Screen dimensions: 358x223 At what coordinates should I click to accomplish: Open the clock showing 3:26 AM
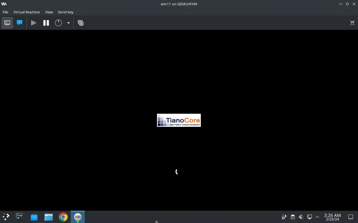(332, 217)
